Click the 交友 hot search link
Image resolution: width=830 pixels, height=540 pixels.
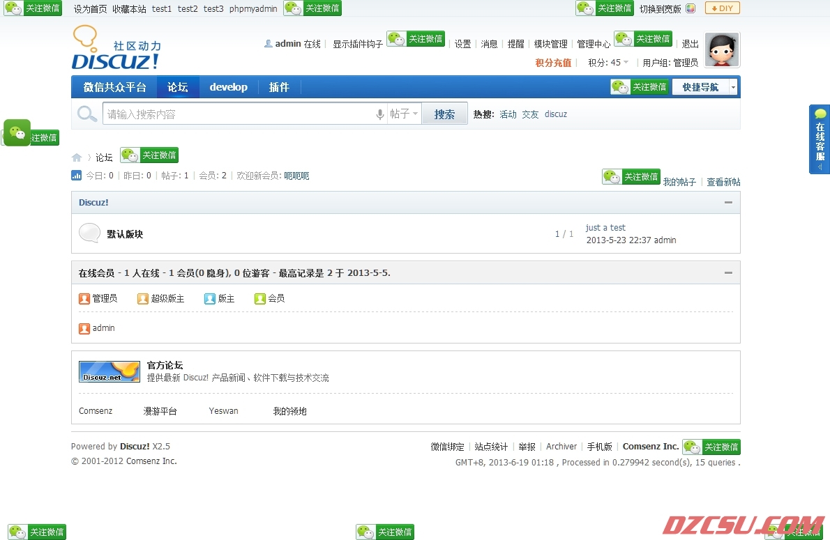pos(530,114)
